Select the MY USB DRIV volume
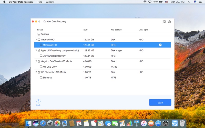The image size is (205, 128). pyautogui.click(x=102, y=67)
